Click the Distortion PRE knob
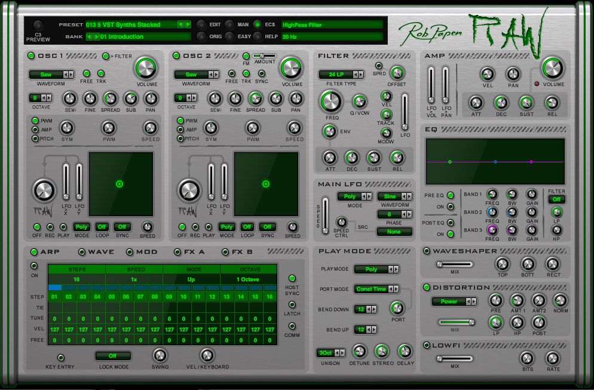 (x=495, y=300)
